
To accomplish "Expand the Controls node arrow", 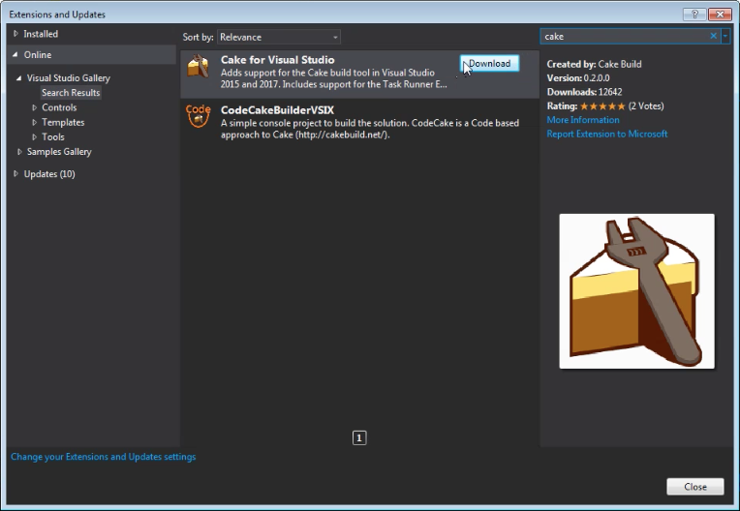I will tap(34, 107).
